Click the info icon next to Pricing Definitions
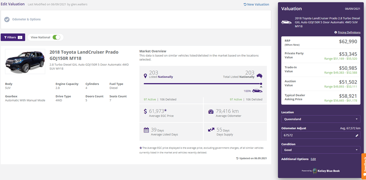This screenshot has width=366, height=180. point(335,32)
